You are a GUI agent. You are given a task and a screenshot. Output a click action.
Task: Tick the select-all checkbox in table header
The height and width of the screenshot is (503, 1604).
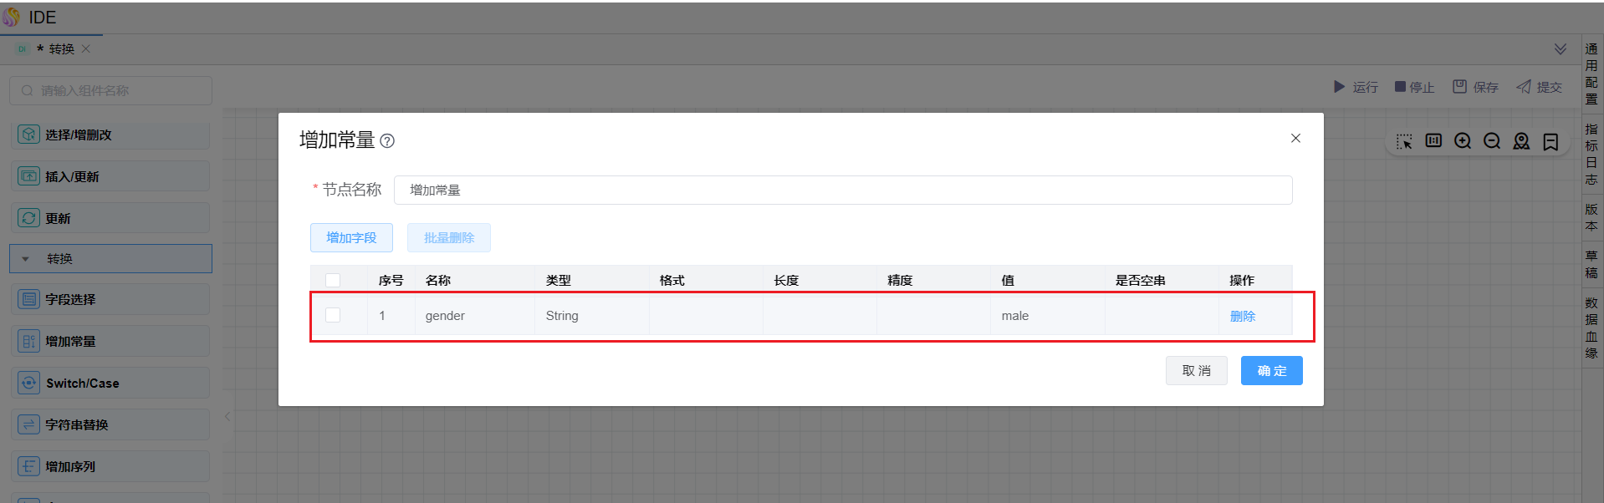click(x=333, y=280)
